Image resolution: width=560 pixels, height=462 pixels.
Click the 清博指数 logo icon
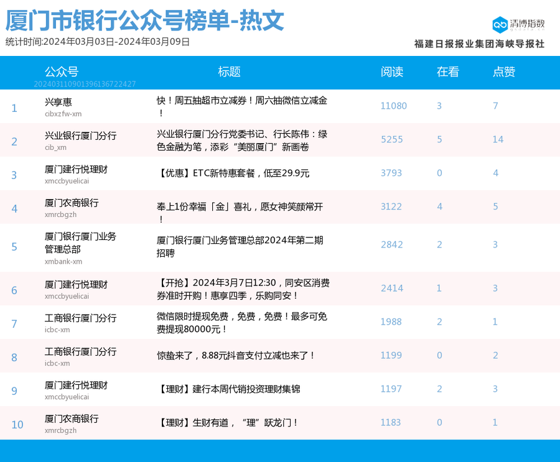pos(500,24)
